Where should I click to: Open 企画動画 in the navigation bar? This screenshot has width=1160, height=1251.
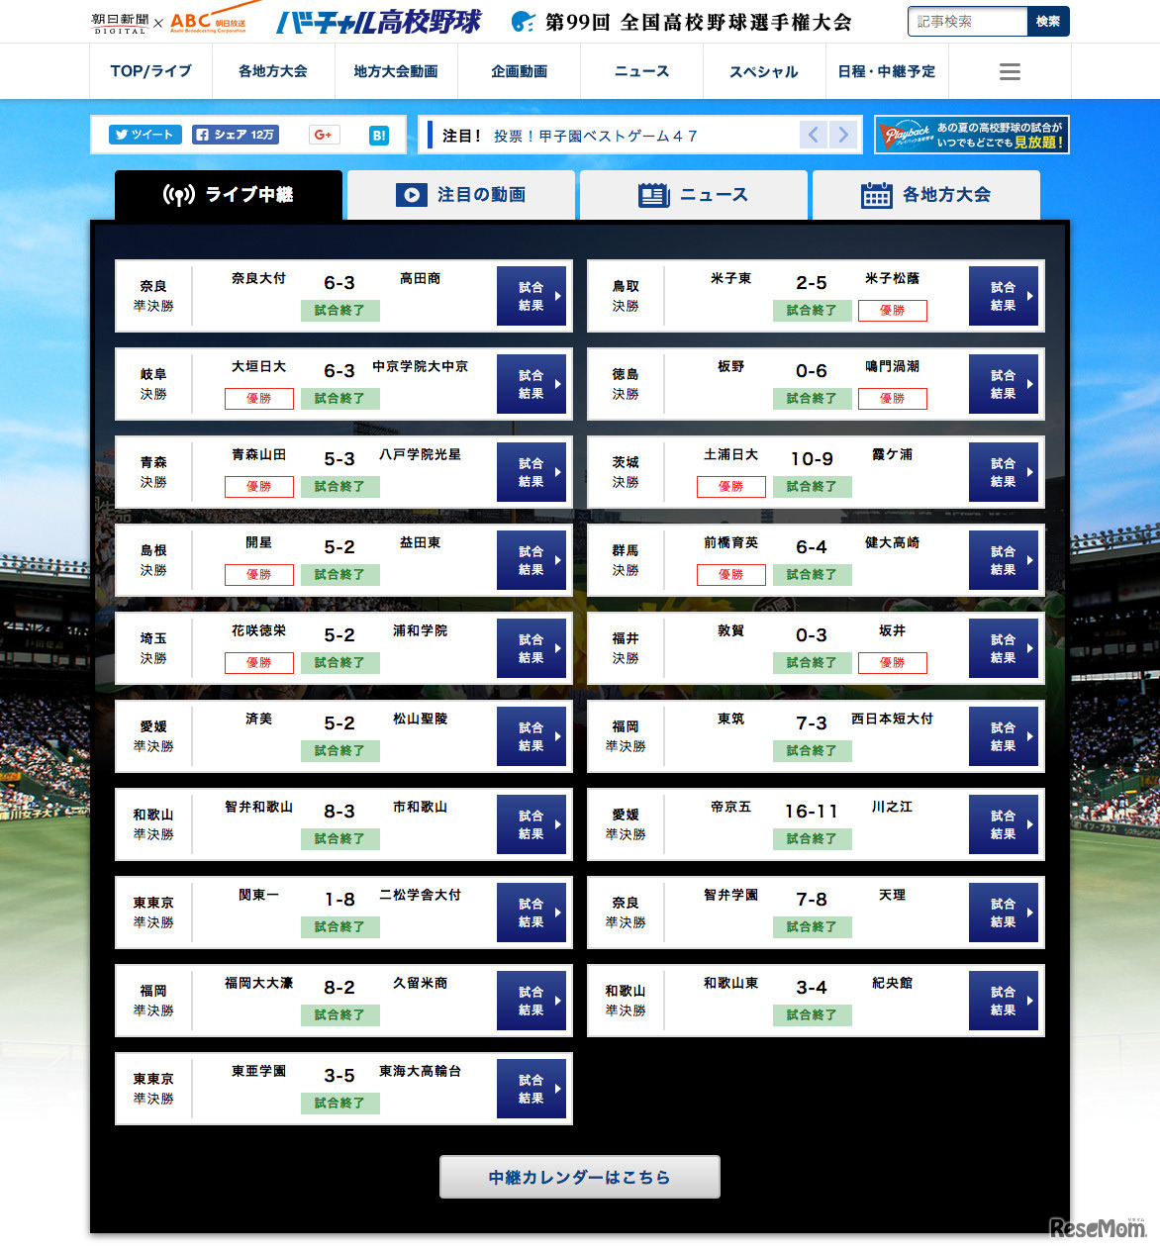[x=519, y=71]
